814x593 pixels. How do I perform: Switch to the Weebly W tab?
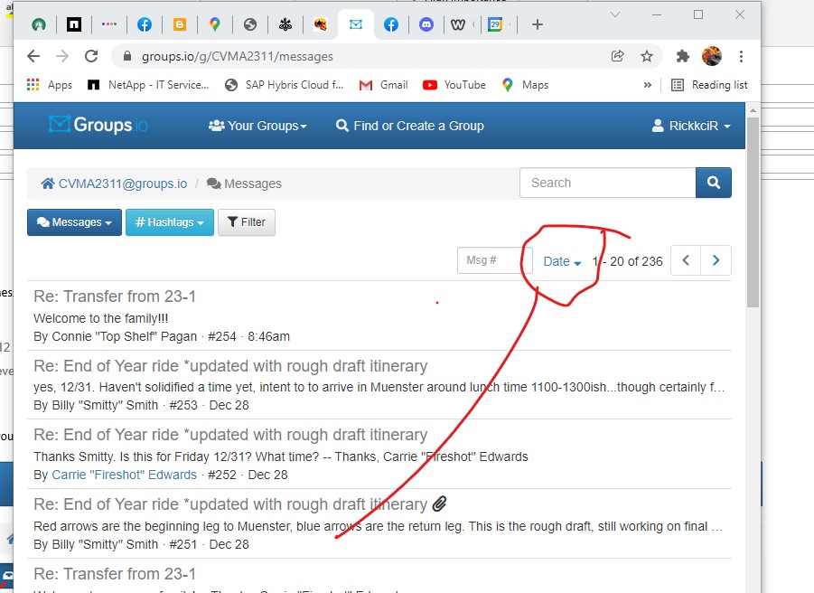458,24
